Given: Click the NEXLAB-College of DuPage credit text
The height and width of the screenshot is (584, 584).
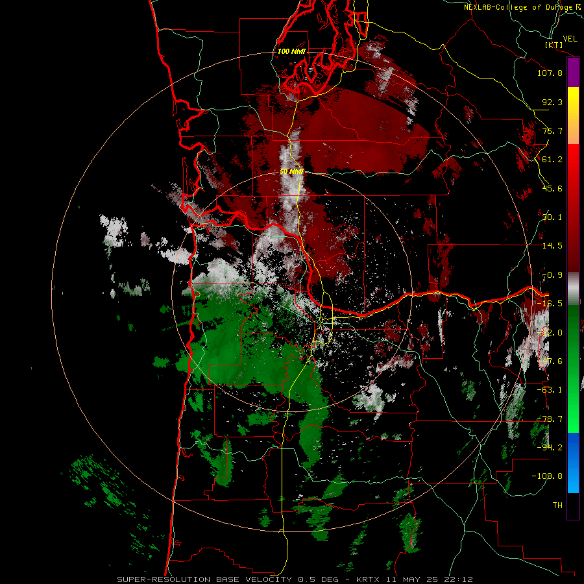Looking at the screenshot, I should [x=524, y=7].
